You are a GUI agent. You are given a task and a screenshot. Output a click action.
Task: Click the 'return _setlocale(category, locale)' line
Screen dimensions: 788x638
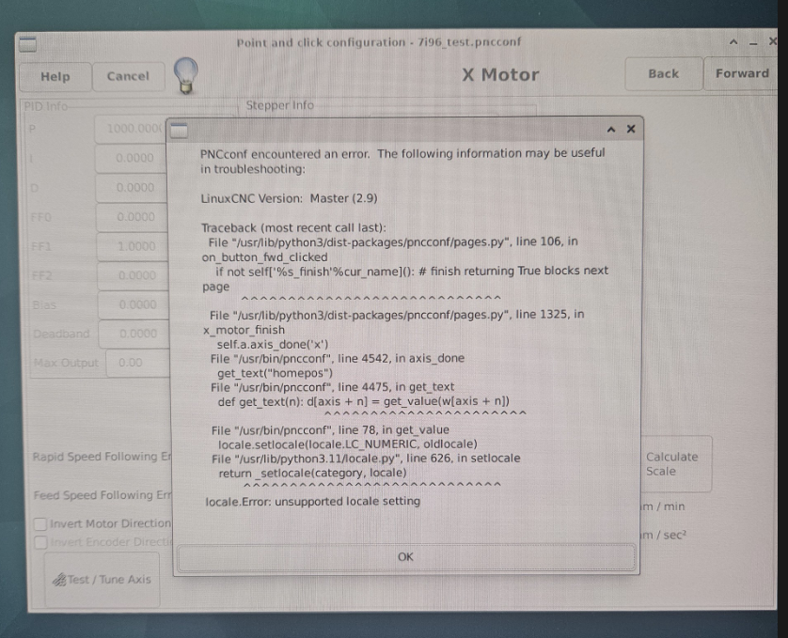tap(312, 474)
